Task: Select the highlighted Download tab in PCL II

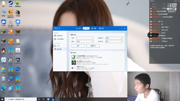Action: (86, 28)
